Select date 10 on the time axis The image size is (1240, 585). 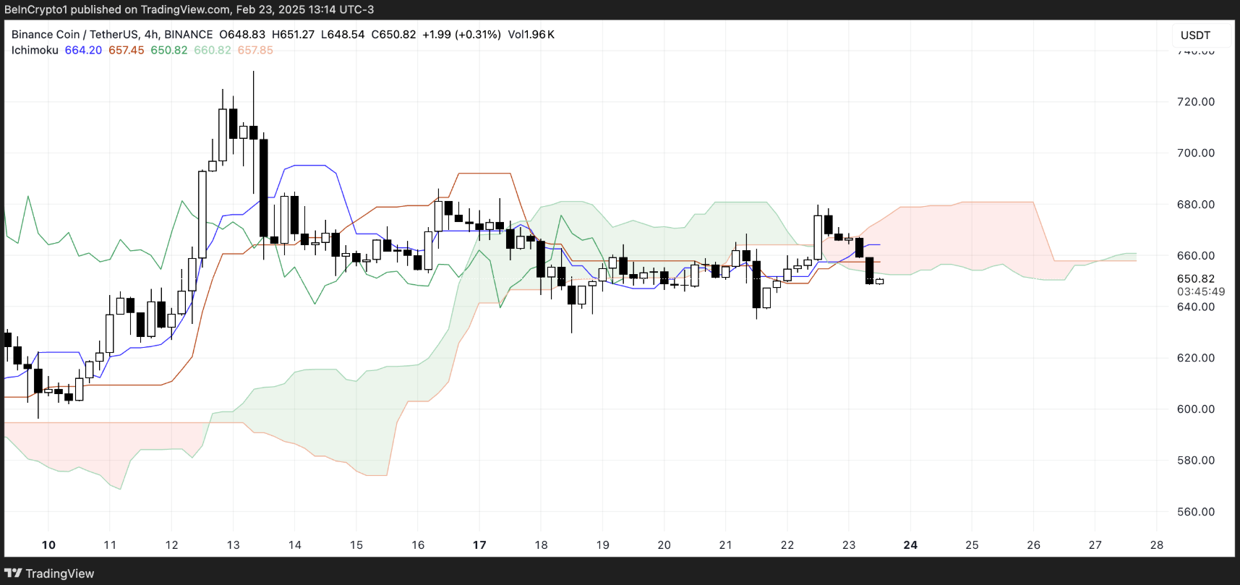click(48, 545)
